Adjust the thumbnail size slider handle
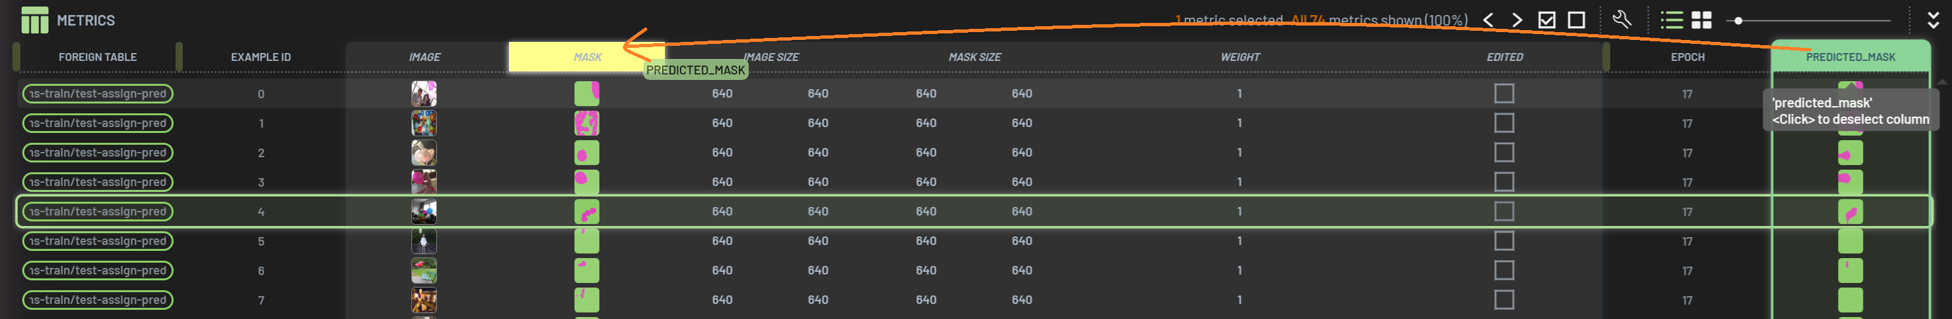This screenshot has width=1952, height=319. pyautogui.click(x=1738, y=20)
